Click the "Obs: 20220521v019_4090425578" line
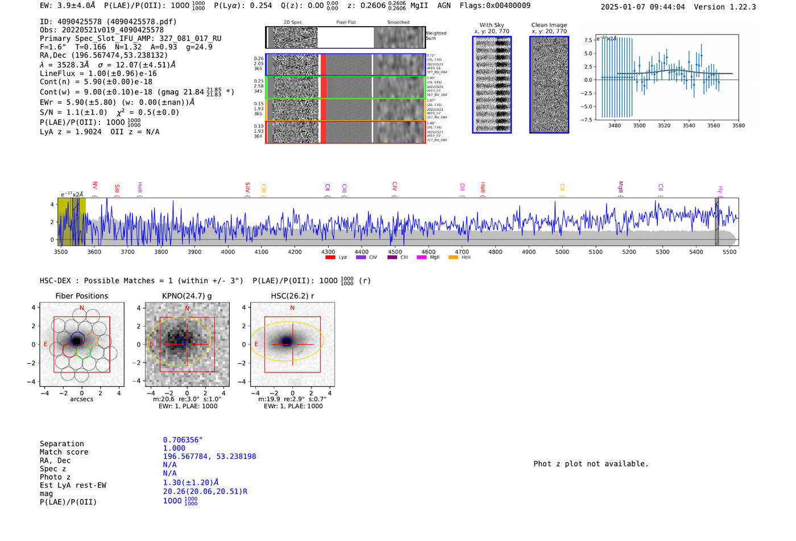796x541 pixels. [x=102, y=30]
